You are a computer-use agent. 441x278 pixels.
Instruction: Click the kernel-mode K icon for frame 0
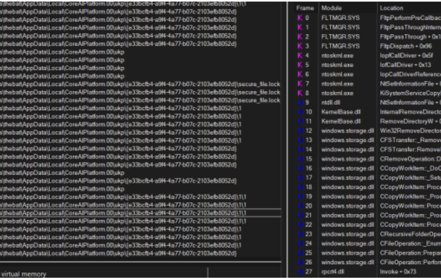300,18
